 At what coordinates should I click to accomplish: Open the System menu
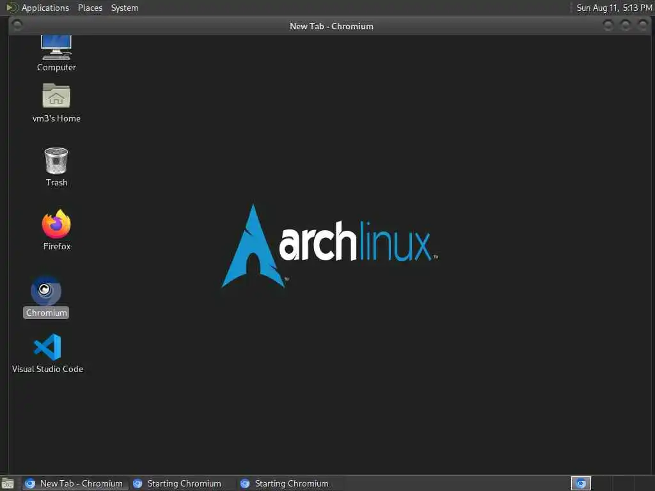pos(125,8)
